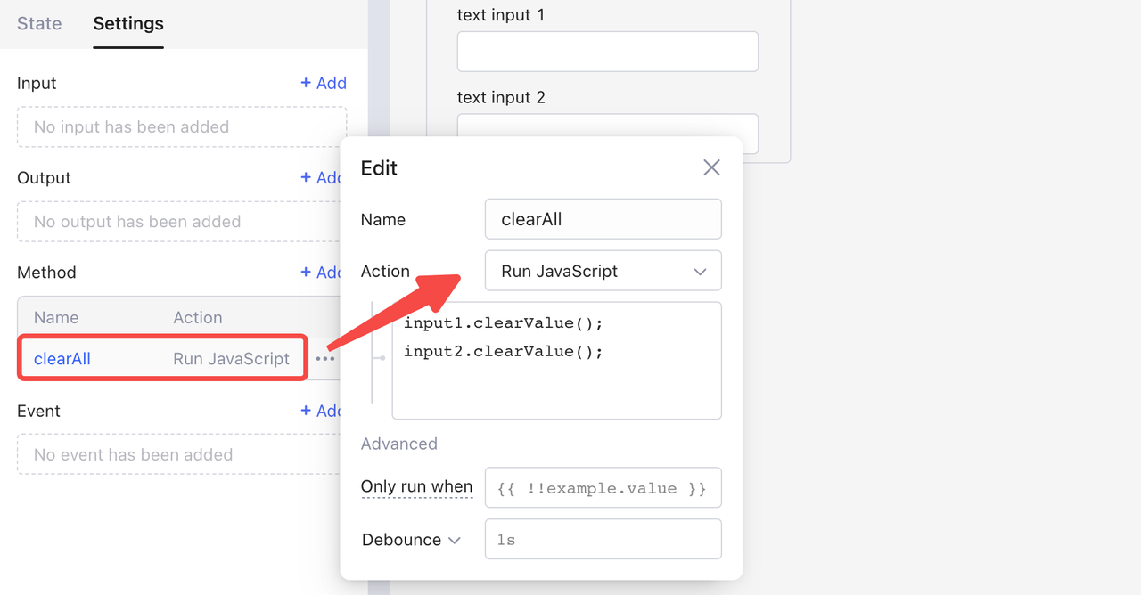This screenshot has height=595, width=1141.
Task: Add a new Output
Action: (x=320, y=177)
